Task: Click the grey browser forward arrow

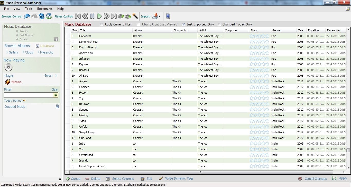Action: coord(34,16)
